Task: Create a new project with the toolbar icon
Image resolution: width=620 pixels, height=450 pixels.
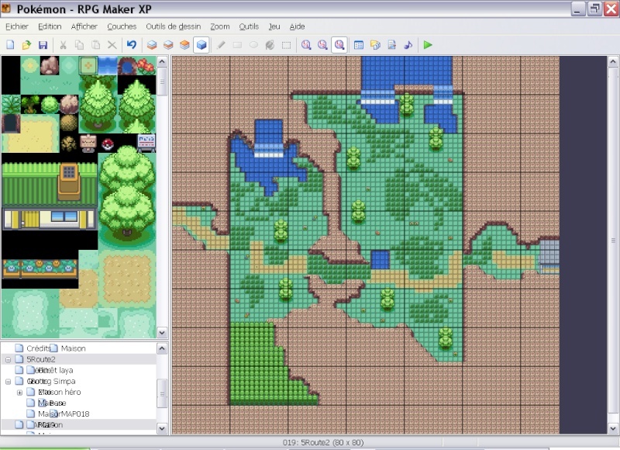Action: coord(10,45)
